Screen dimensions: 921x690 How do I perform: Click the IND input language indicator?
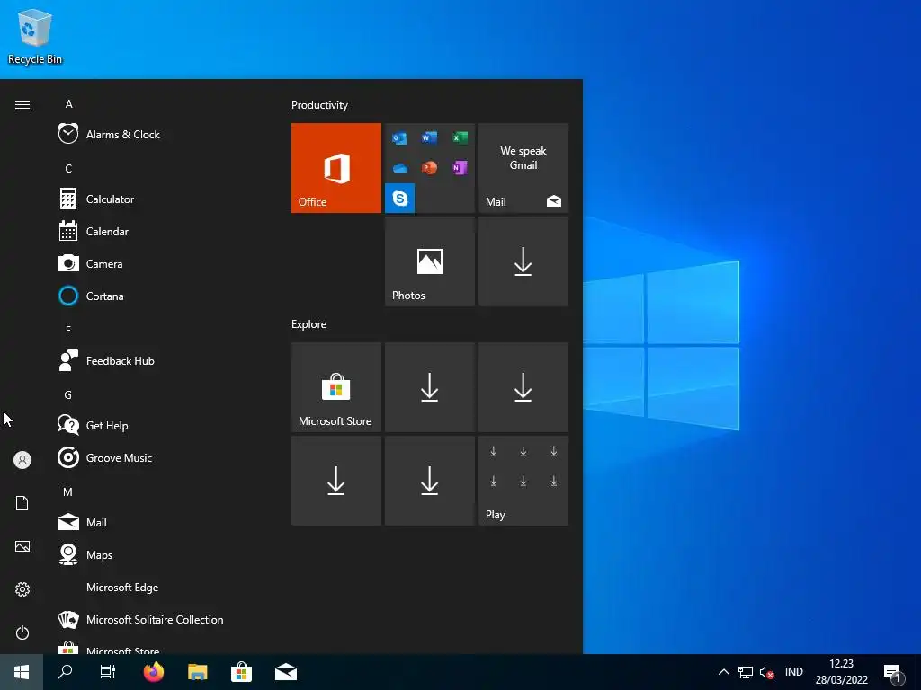(793, 672)
